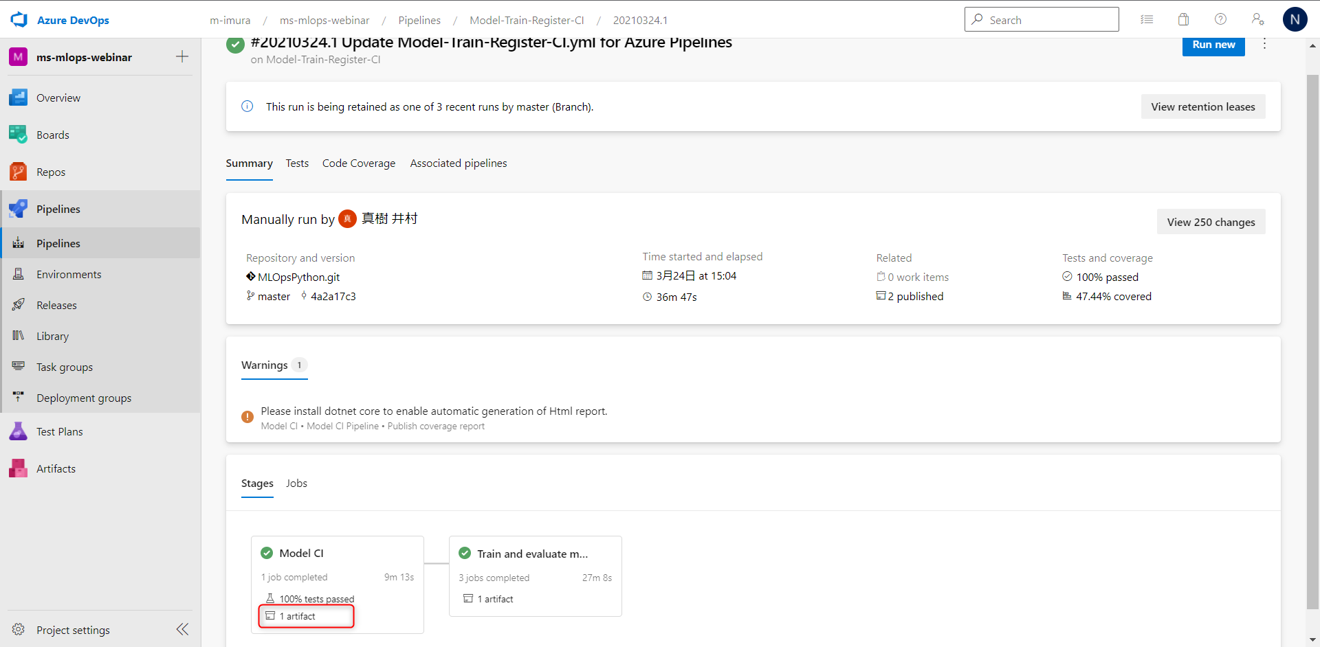Click Pipelines in the breadcrumb
Viewport: 1320px width, 647px height.
419,21
